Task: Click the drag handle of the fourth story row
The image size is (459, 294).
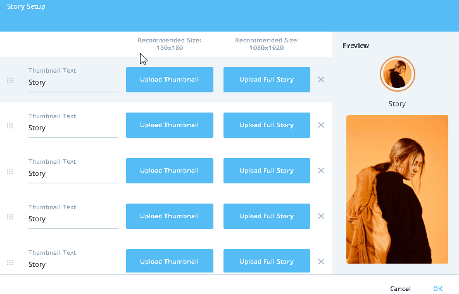Action: (x=9, y=217)
